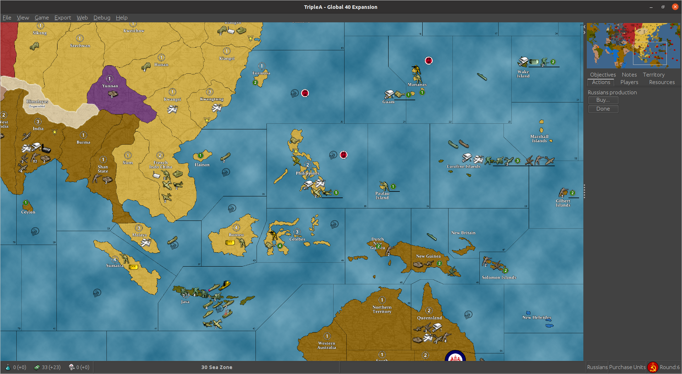
Task: Switch to the Notes tab
Action: click(629, 75)
